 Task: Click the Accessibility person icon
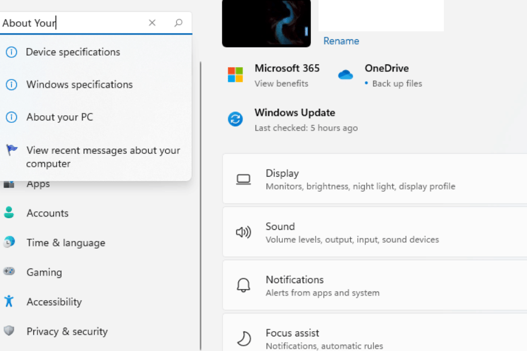click(10, 302)
